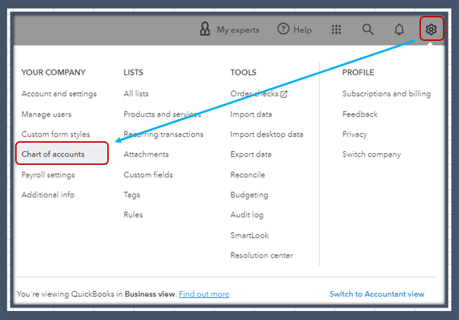This screenshot has width=459, height=320.
Task: Open Budgeting tool
Action: point(249,195)
